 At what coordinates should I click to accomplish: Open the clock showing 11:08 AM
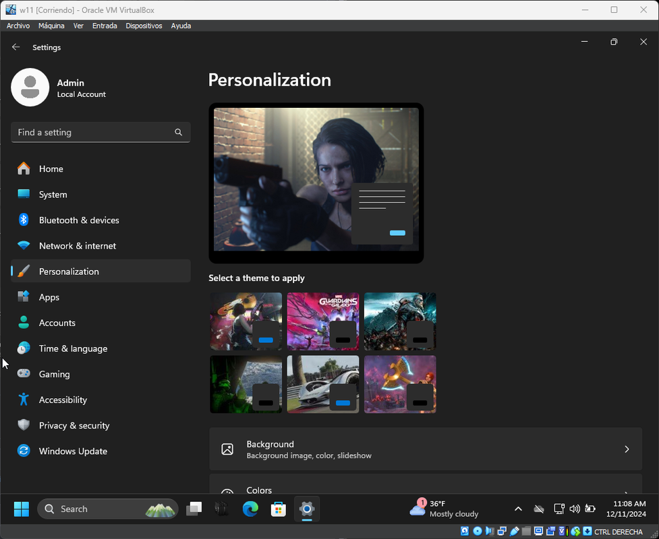[626, 509]
